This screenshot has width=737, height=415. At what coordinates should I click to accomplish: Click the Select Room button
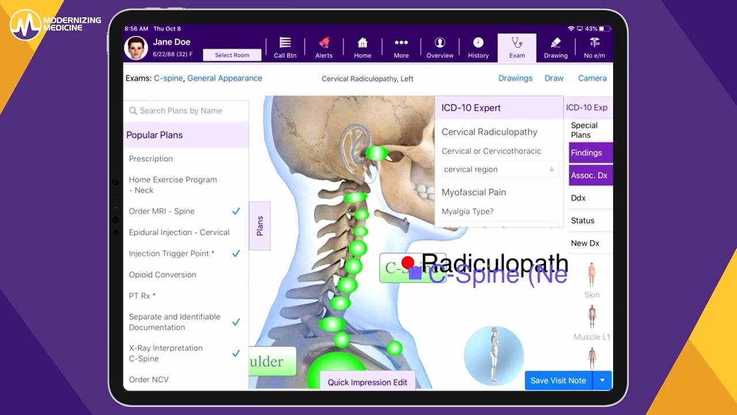pyautogui.click(x=232, y=55)
